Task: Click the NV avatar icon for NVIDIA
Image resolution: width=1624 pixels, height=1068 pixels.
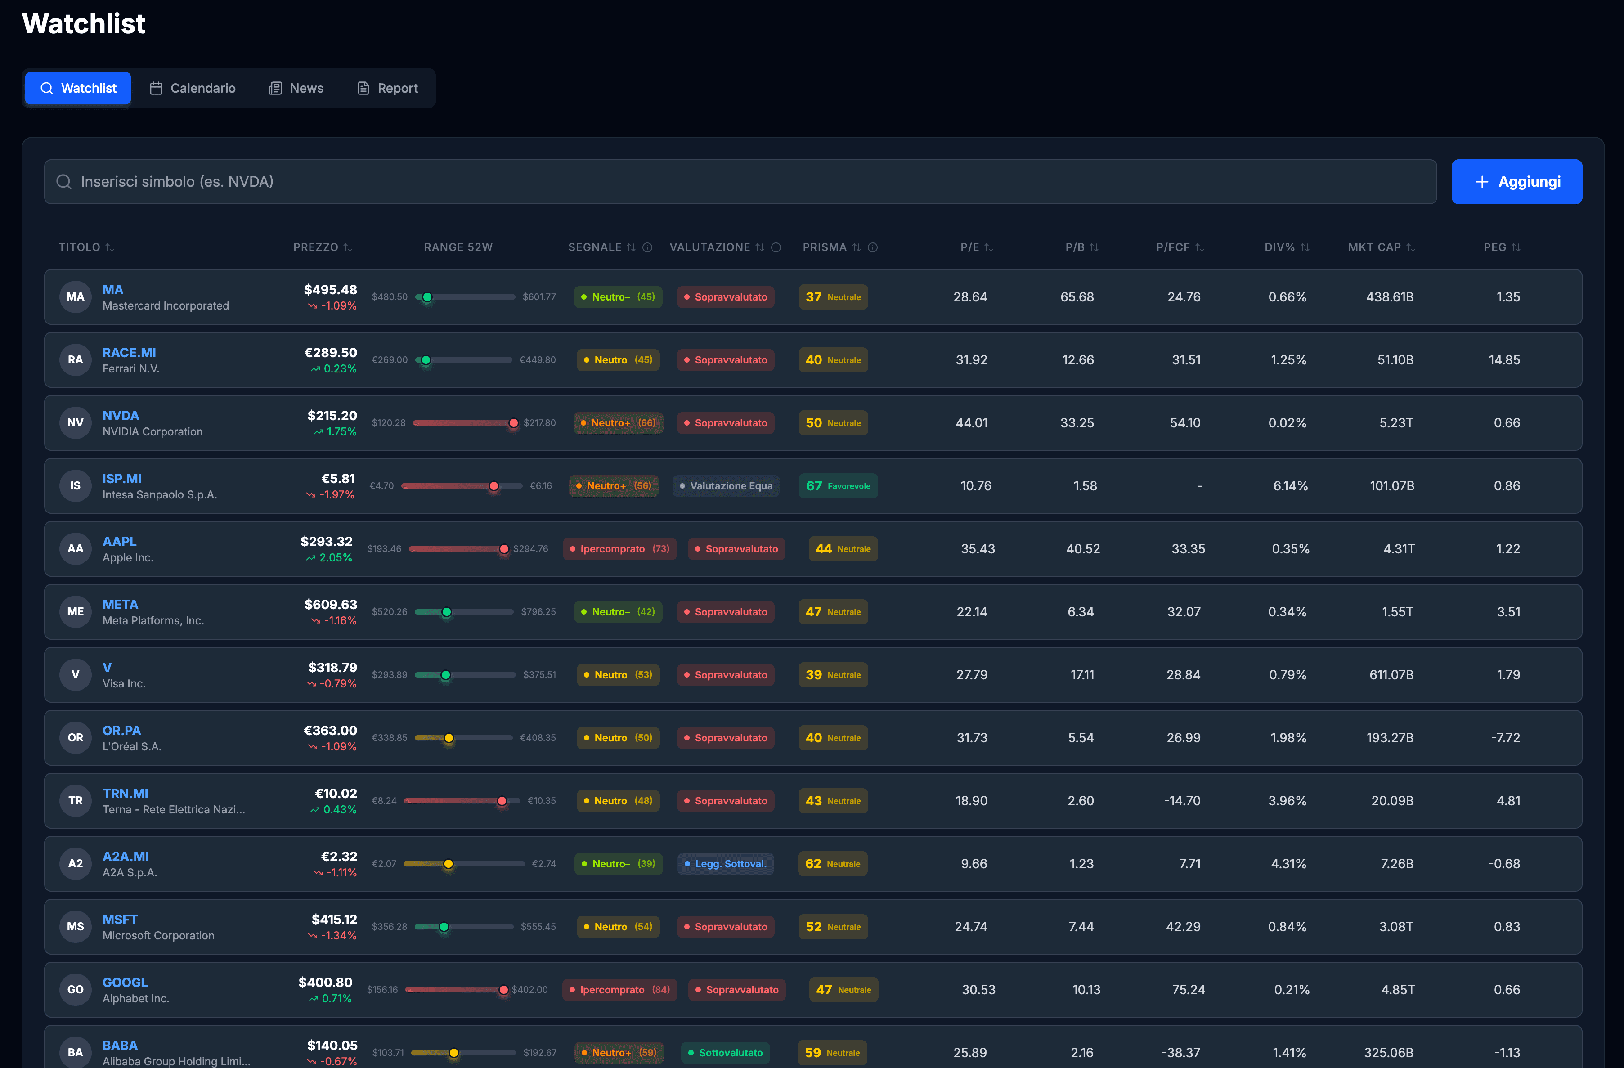Action: coord(75,423)
